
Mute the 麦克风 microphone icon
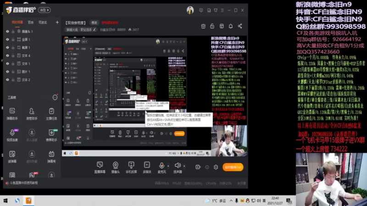[x=161, y=165]
